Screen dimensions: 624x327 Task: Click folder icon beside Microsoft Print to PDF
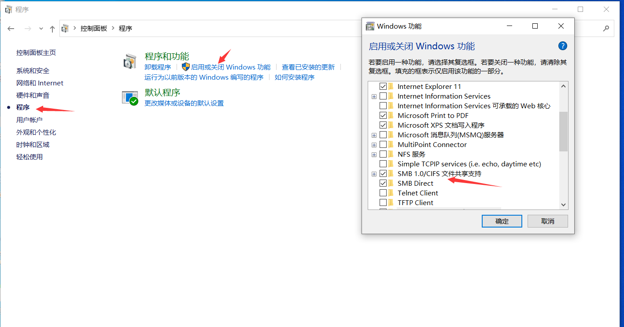pyautogui.click(x=391, y=115)
